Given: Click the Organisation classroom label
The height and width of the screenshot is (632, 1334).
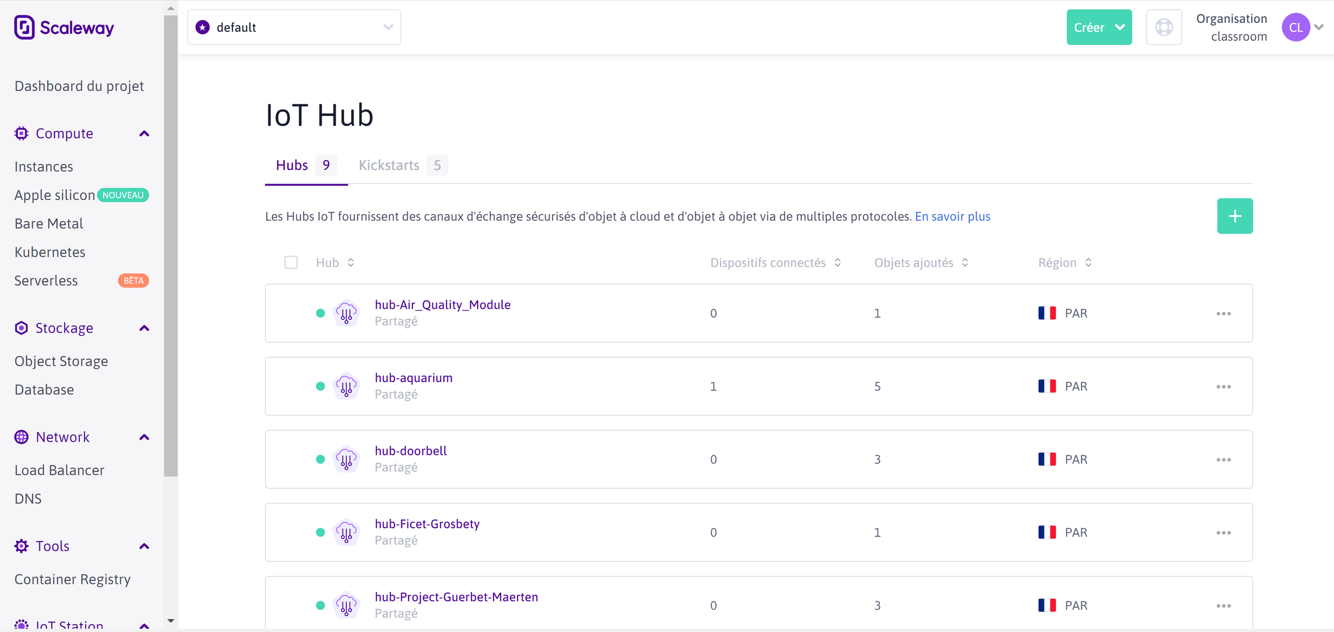Looking at the screenshot, I should [1231, 27].
